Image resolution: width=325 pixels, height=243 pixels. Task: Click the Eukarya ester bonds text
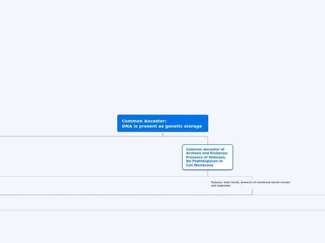coord(251,184)
